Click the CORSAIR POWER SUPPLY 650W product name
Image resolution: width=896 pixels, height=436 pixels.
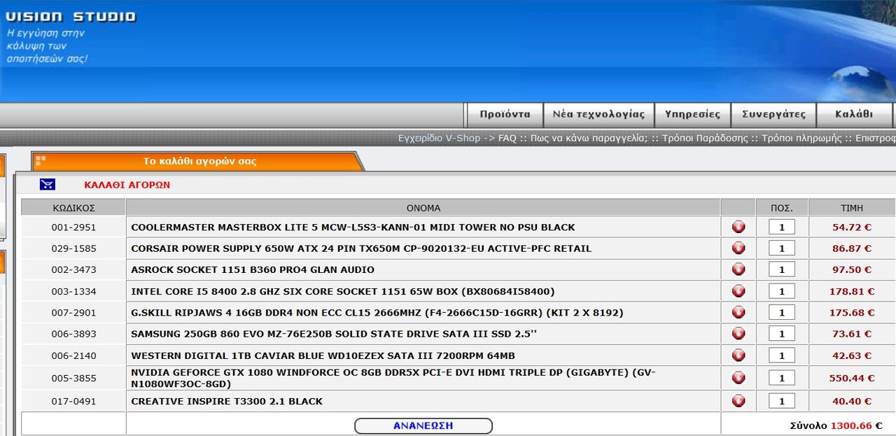click(361, 248)
